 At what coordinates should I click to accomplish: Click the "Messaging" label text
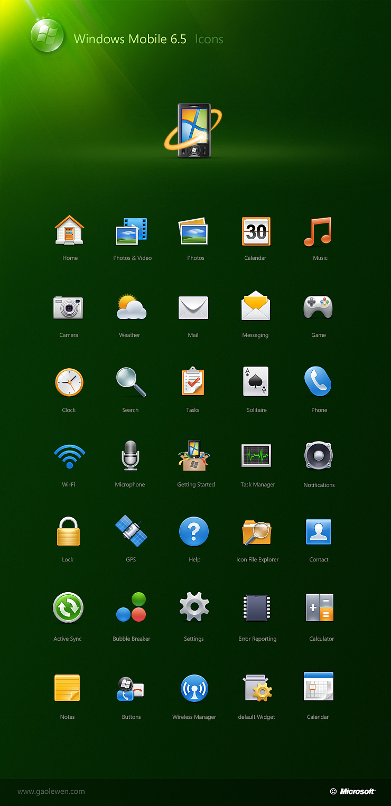(x=255, y=335)
